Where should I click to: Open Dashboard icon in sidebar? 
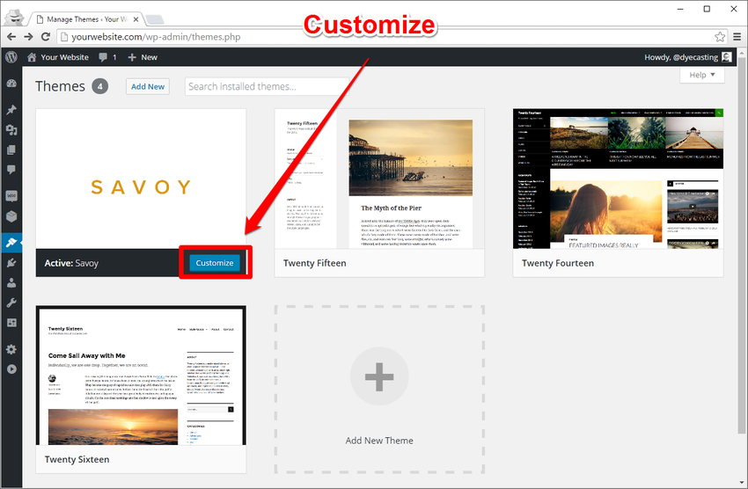click(11, 84)
